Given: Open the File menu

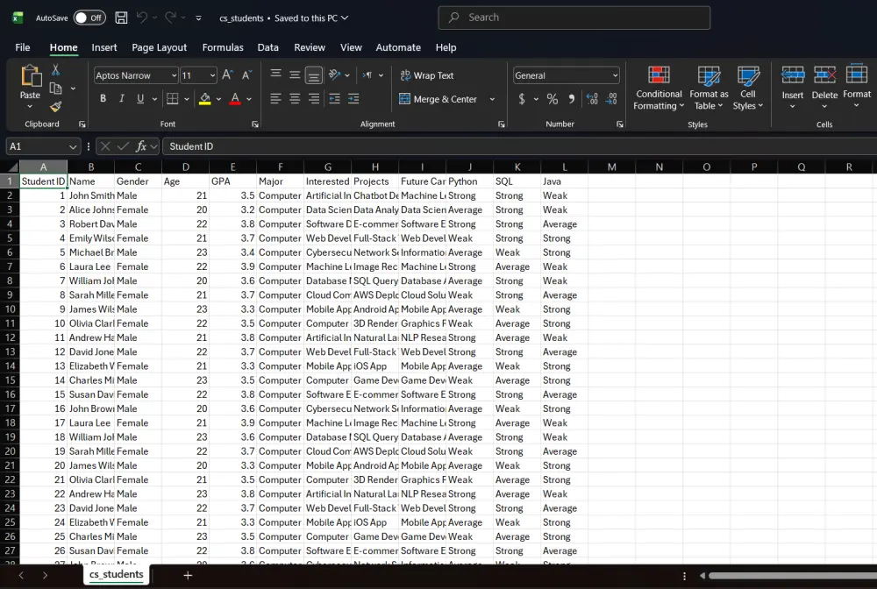Looking at the screenshot, I should pos(23,47).
